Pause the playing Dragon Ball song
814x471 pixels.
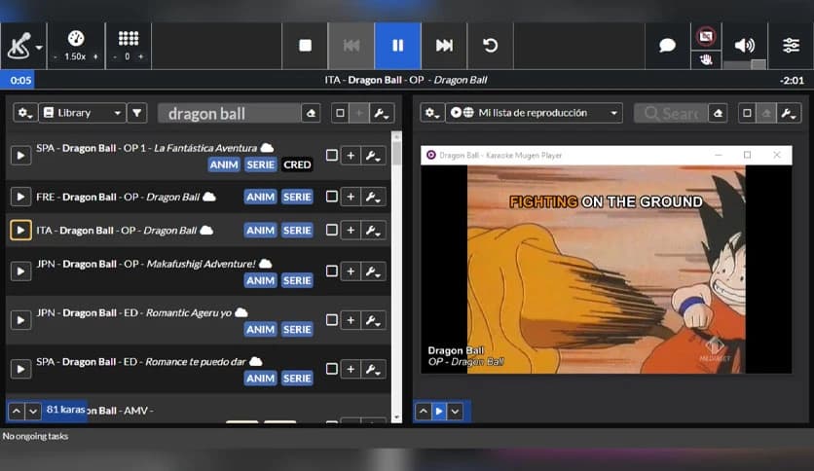coord(397,46)
